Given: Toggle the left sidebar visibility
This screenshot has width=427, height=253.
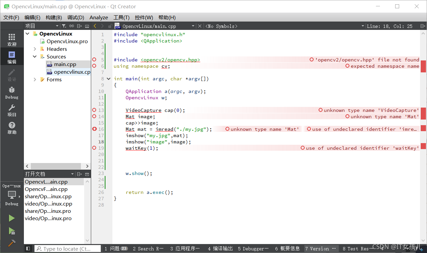Looking at the screenshot, I should point(28,248).
